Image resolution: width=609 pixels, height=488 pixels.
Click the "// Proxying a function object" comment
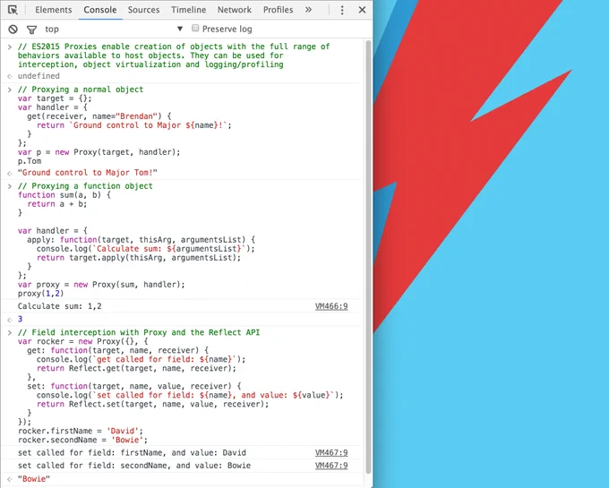coord(85,186)
